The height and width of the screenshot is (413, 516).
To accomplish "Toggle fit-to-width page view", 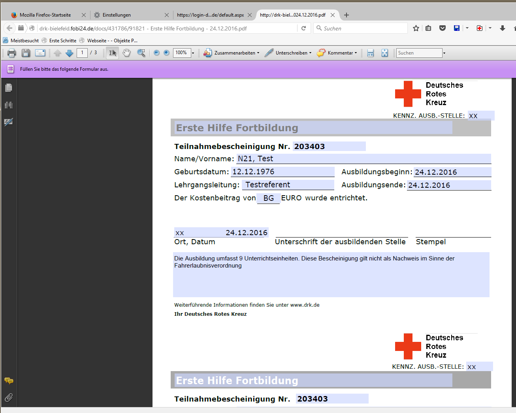I will coord(370,53).
